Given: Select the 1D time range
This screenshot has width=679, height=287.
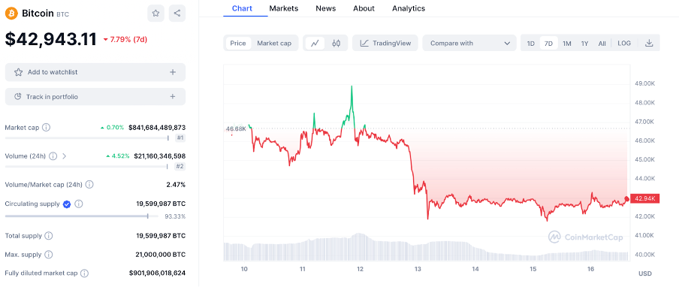Looking at the screenshot, I should pos(530,43).
